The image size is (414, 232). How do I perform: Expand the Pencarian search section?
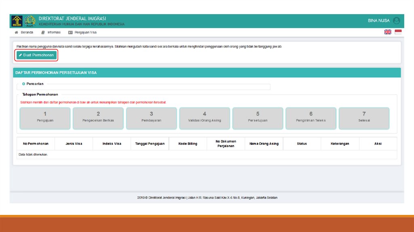(x=33, y=84)
